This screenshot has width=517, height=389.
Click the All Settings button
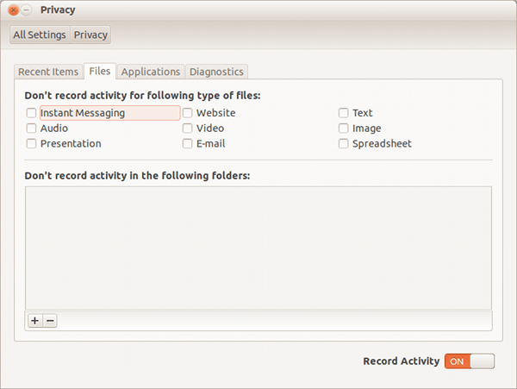[40, 35]
